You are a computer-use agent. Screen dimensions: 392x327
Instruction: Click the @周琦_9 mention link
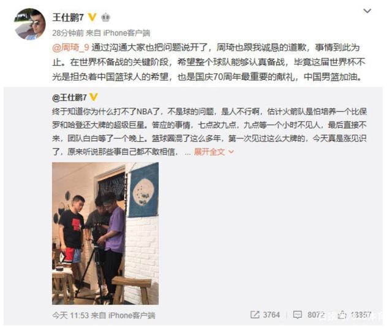pyautogui.click(x=71, y=47)
